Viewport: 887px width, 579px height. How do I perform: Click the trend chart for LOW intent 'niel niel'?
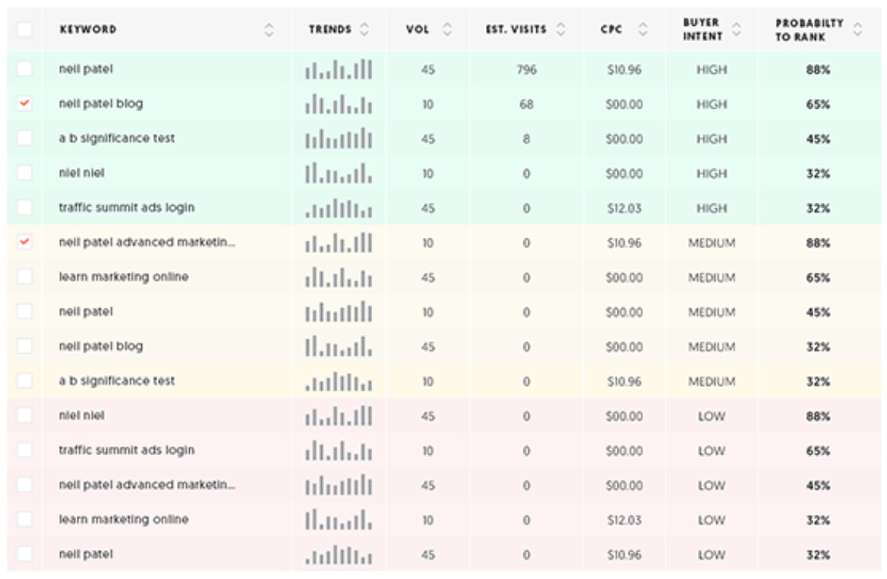point(339,416)
